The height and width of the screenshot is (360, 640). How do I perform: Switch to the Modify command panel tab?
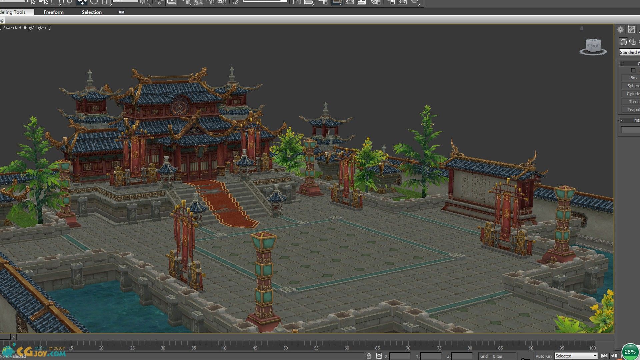[631, 30]
